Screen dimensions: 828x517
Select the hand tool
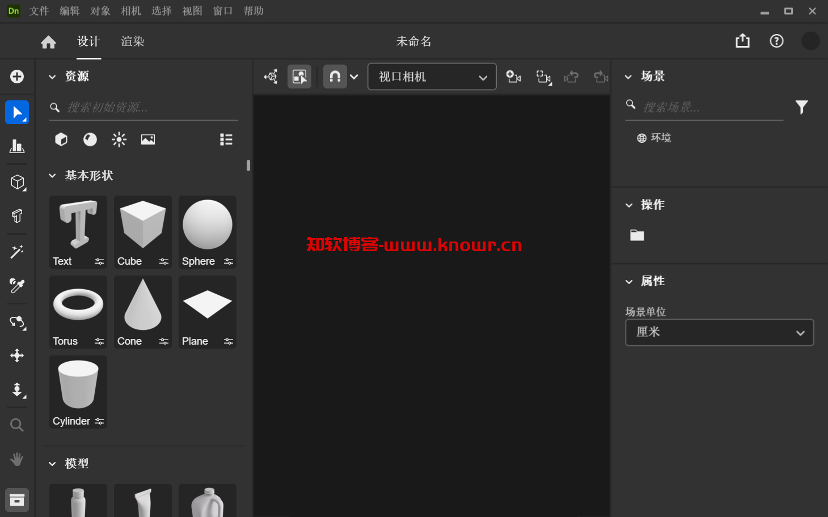(x=17, y=459)
